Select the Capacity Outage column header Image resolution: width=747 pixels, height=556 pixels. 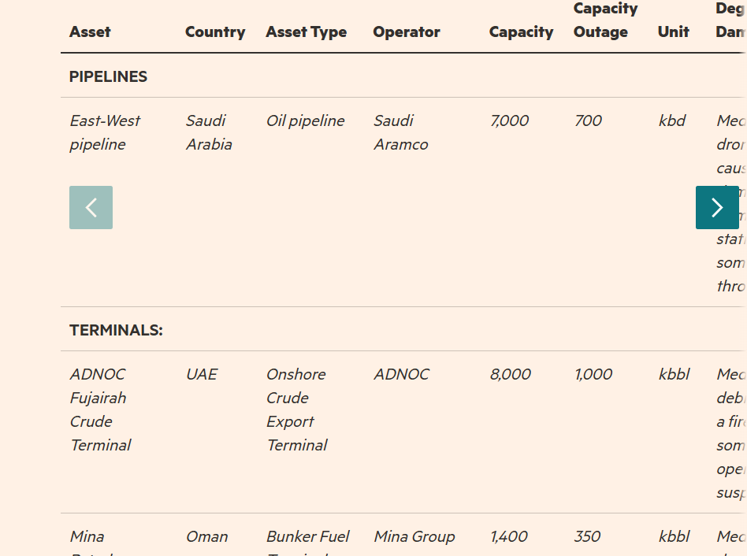click(604, 20)
